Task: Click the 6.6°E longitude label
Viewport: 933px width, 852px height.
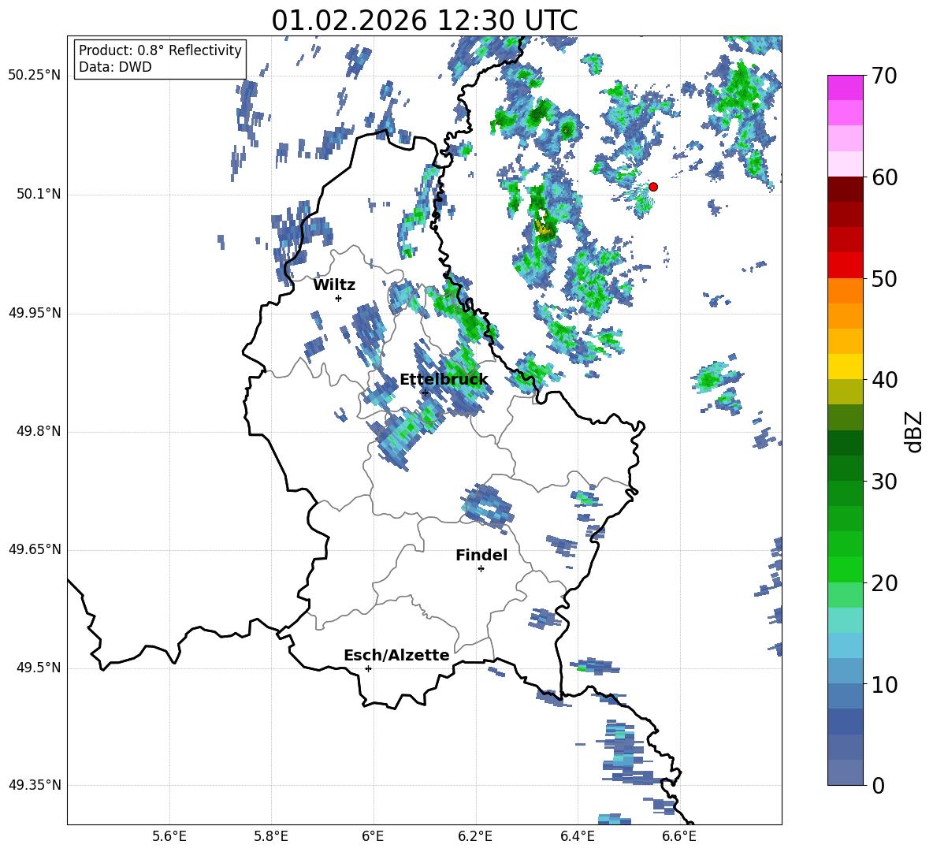Action: point(679,836)
